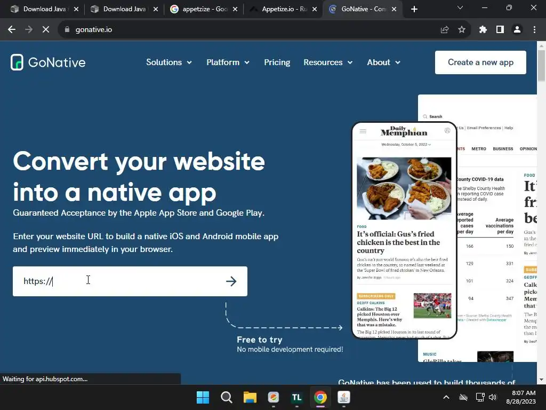Open the tab search chevron
This screenshot has width=546, height=410.
(x=460, y=7)
